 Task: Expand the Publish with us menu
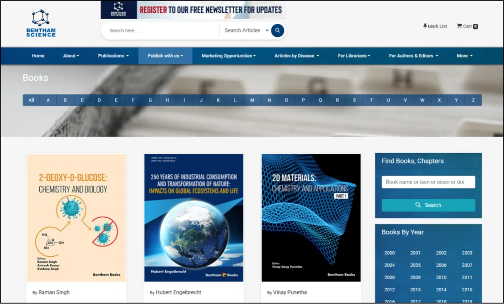(x=165, y=56)
